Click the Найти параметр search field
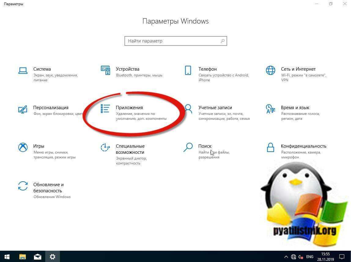This screenshot has width=351, height=262. [173, 41]
